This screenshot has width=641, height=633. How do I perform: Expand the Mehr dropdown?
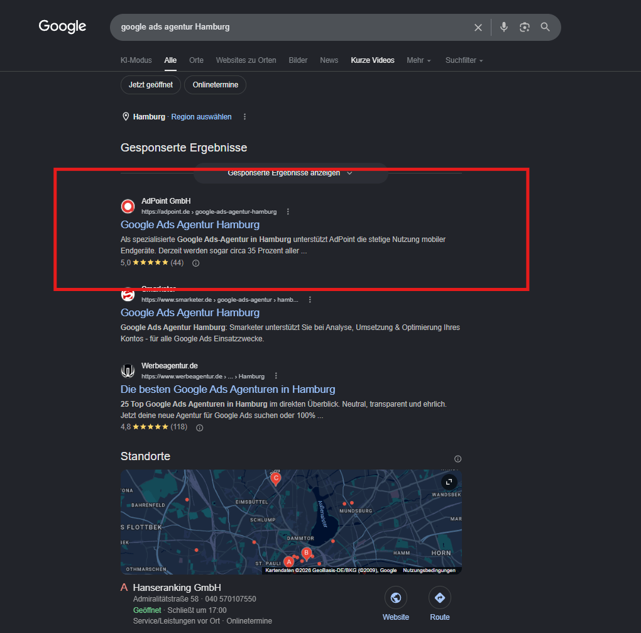pyautogui.click(x=419, y=60)
